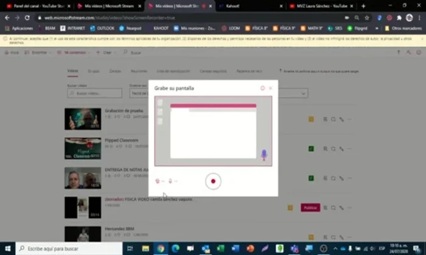Edit 'Flipped Classroom' with pencil icon
The image size is (426, 255).
click(x=341, y=149)
